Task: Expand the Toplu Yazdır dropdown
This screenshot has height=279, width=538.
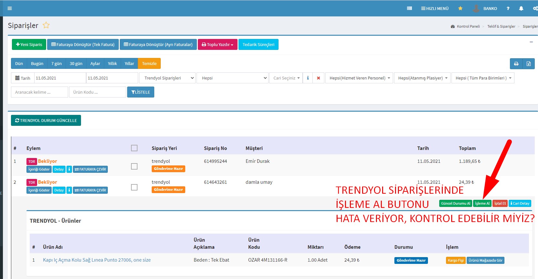Action: tap(218, 44)
